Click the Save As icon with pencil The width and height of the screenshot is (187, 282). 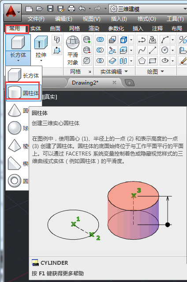(61, 9)
